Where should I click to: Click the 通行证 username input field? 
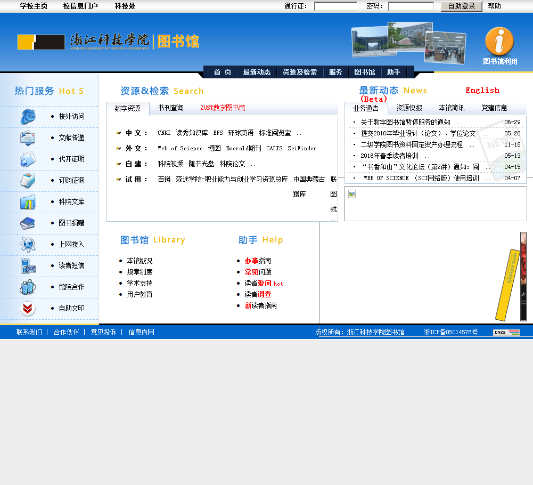(x=335, y=6)
